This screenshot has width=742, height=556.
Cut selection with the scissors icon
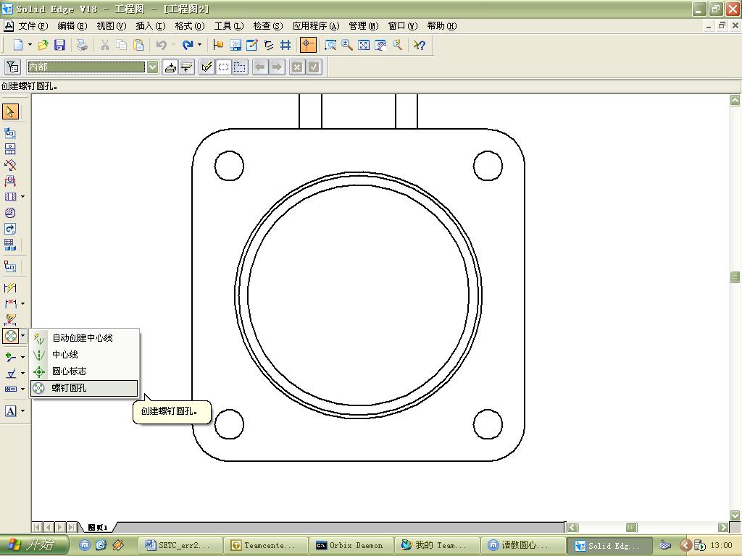click(x=104, y=45)
